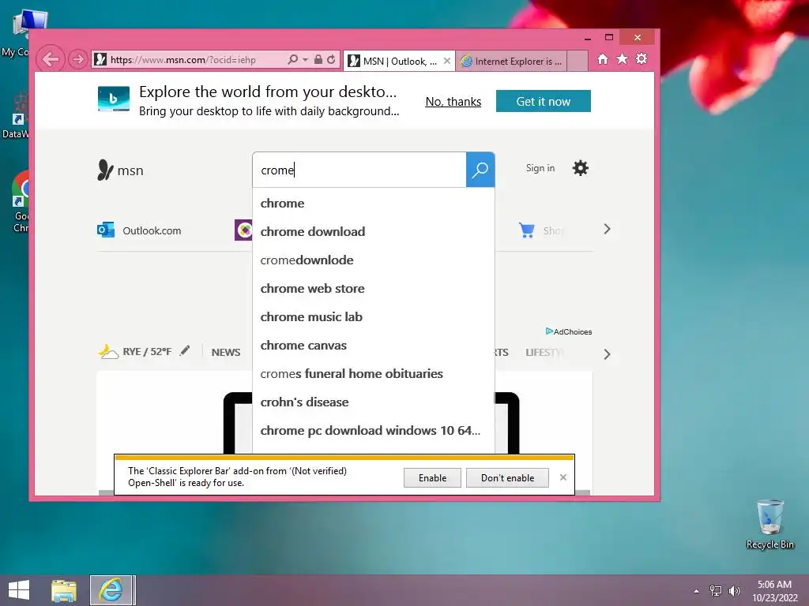
Task: Open the IE Tools gear icon
Action: (x=642, y=58)
